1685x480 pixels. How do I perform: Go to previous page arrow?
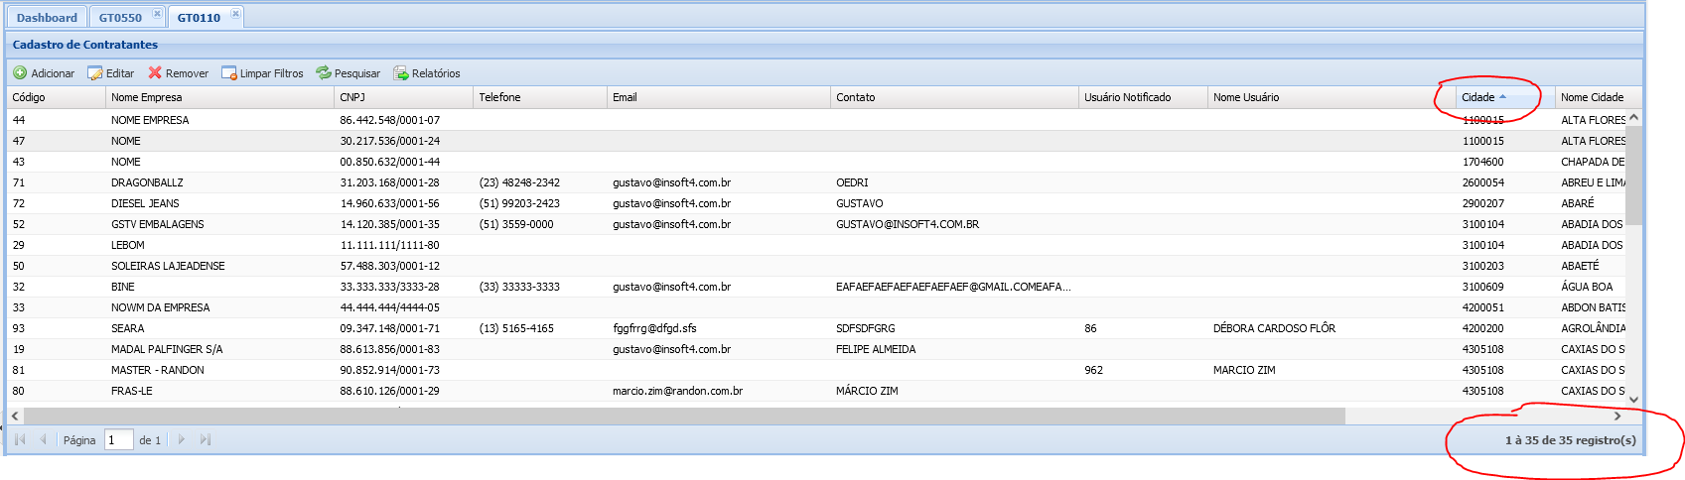[43, 439]
